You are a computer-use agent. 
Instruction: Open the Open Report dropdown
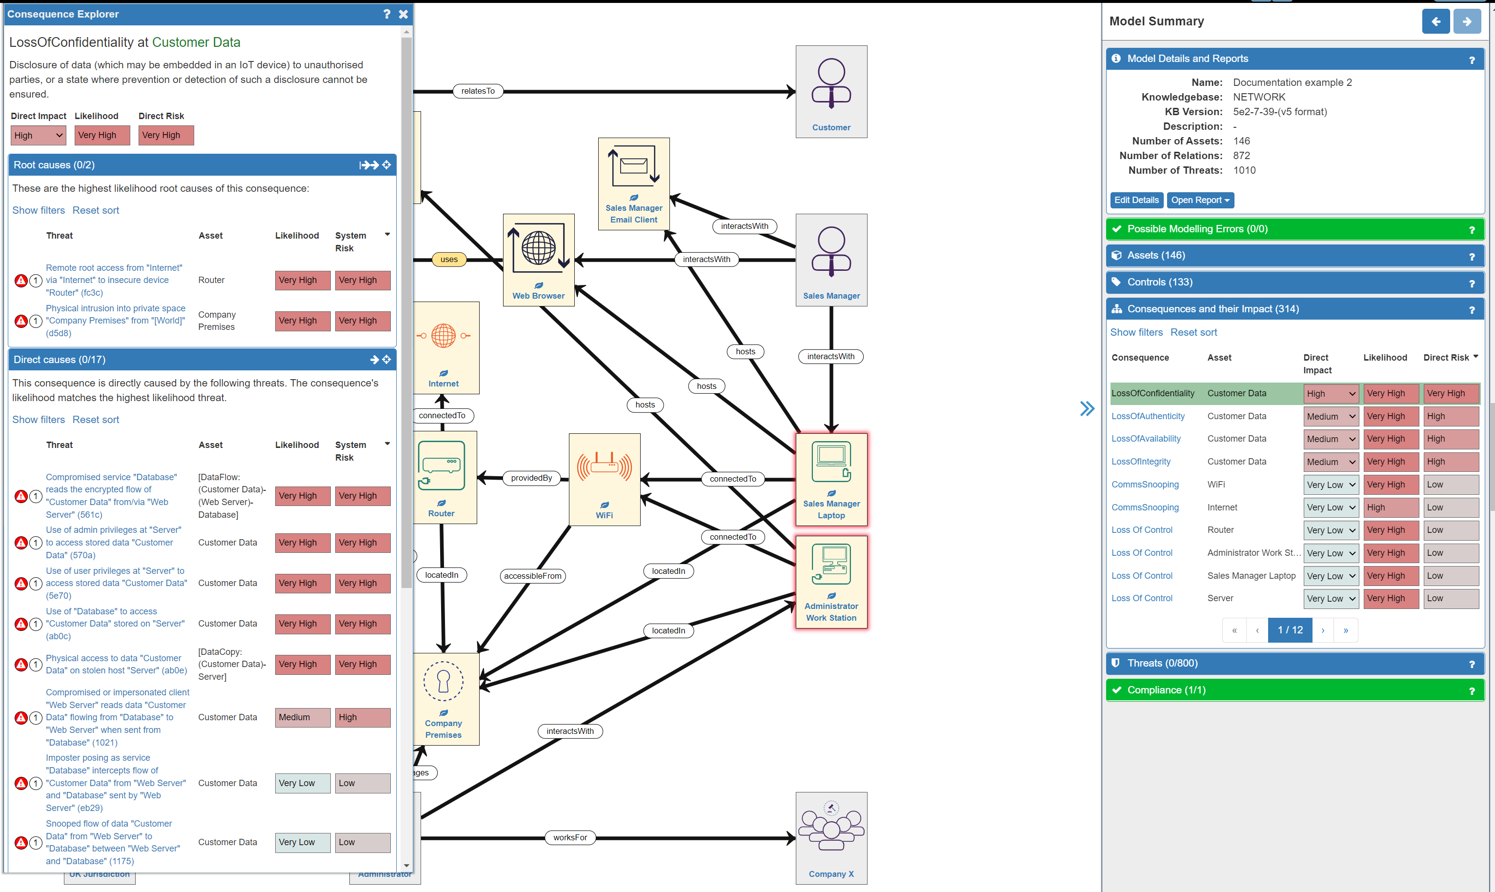coord(1200,200)
